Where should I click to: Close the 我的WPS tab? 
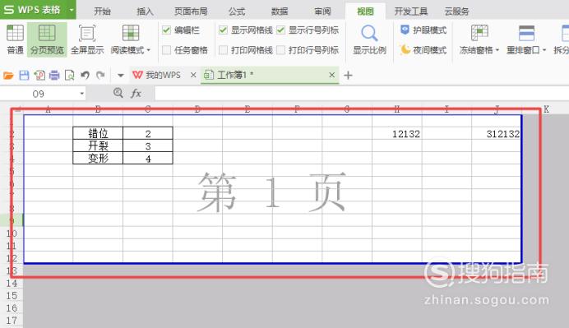tap(193, 75)
